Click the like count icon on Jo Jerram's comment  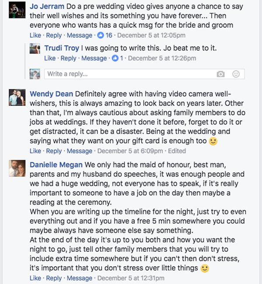pyautogui.click(x=100, y=35)
